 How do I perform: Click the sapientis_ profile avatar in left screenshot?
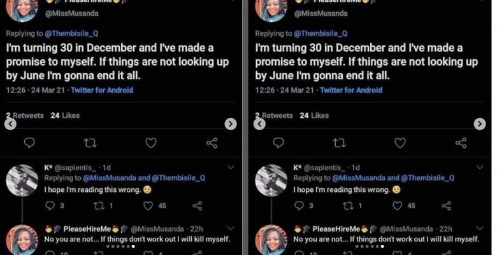[x=22, y=180]
